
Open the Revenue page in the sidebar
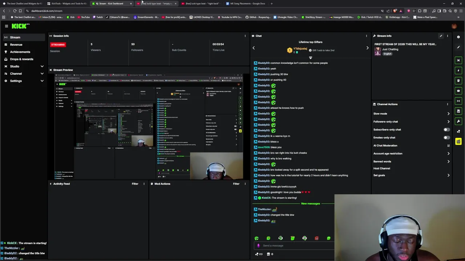tap(24, 45)
